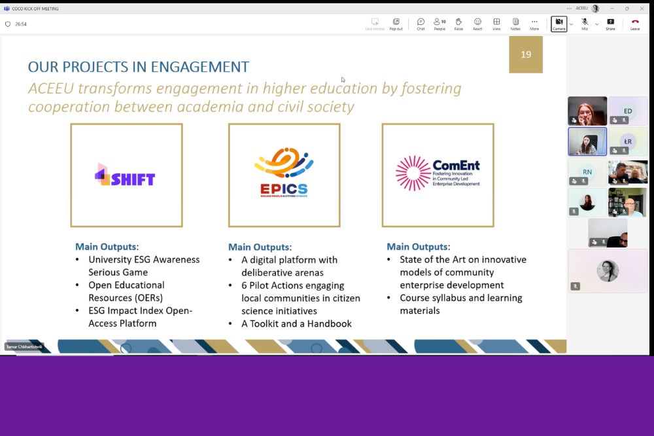Screen dimensions: 654x436
Task: Open the React emoji picker
Action: 477,24
